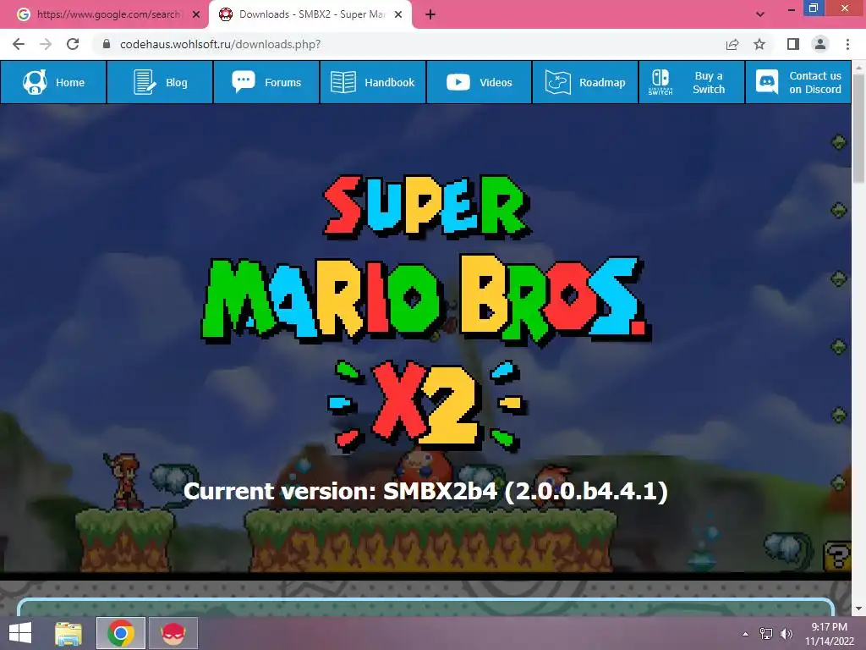The image size is (866, 650).
Task: Click the 'Current version: SMBX2b4' text
Action: click(426, 492)
